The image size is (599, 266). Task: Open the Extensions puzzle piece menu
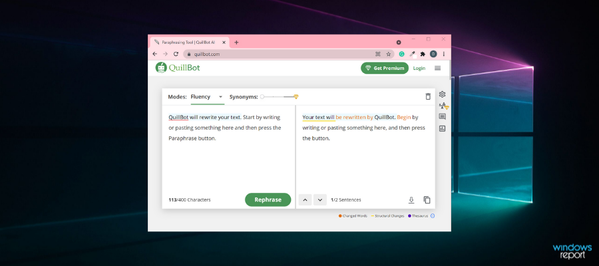[423, 54]
